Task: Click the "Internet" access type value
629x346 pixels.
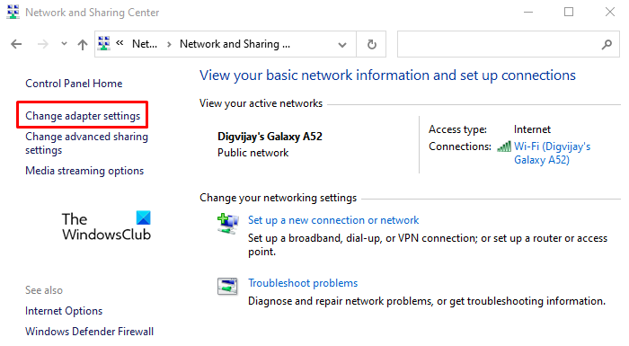Action: [532, 129]
